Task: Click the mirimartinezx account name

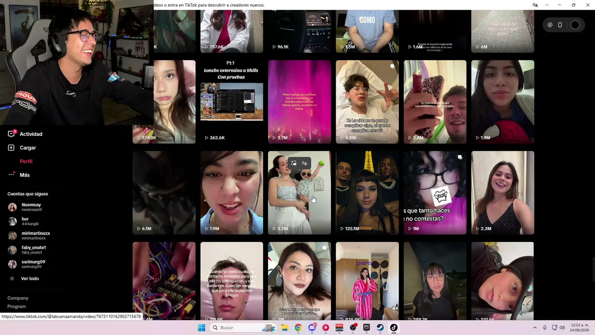Action: tap(36, 233)
